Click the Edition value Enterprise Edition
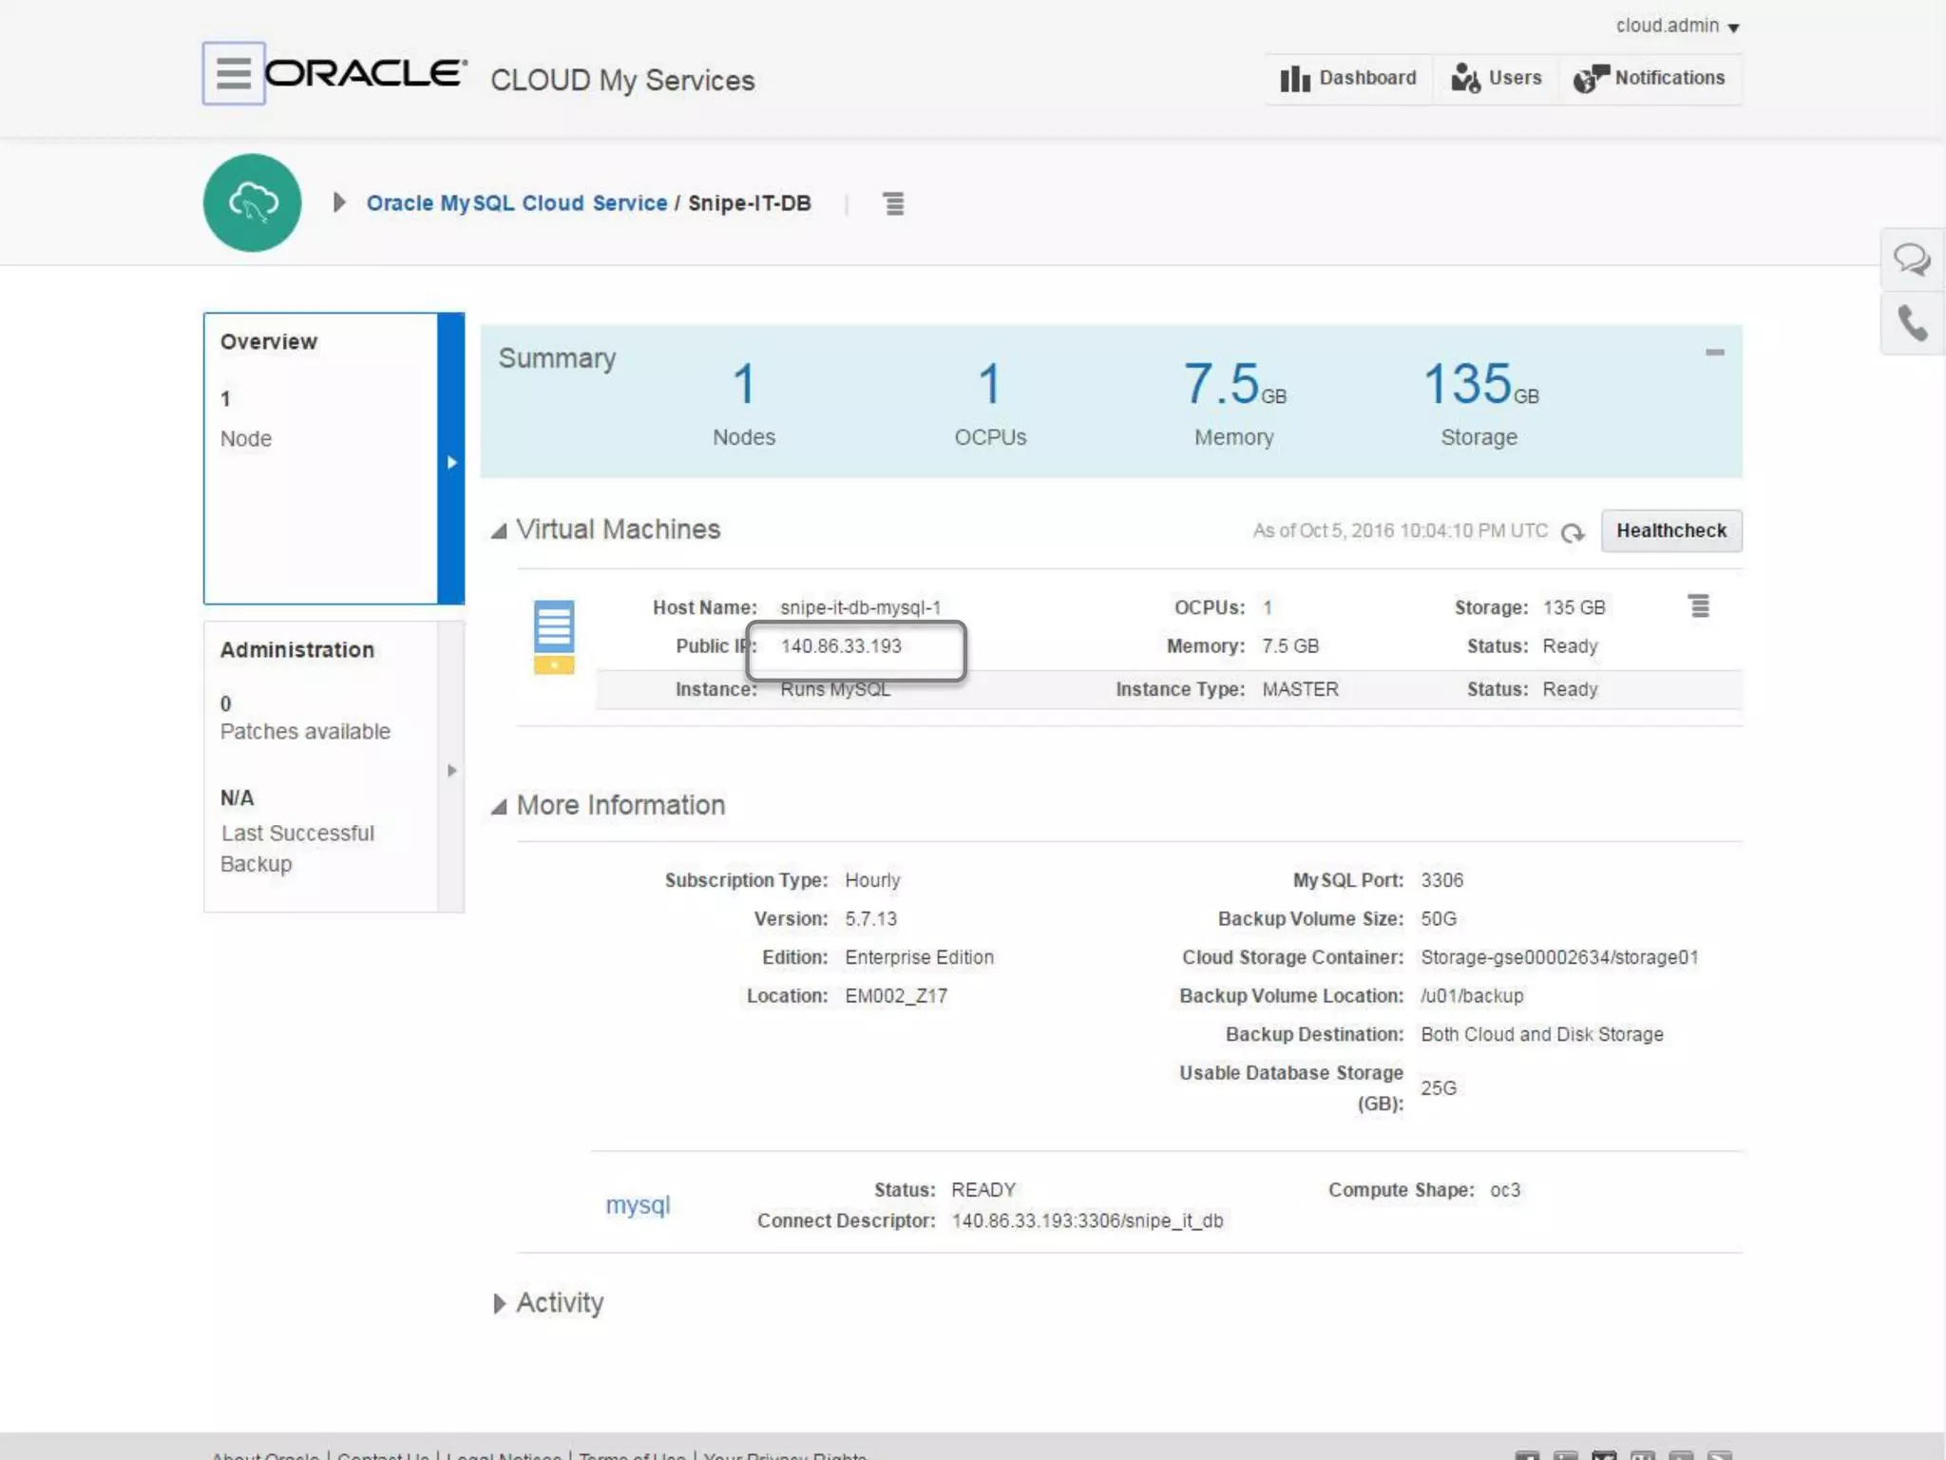 coord(919,957)
